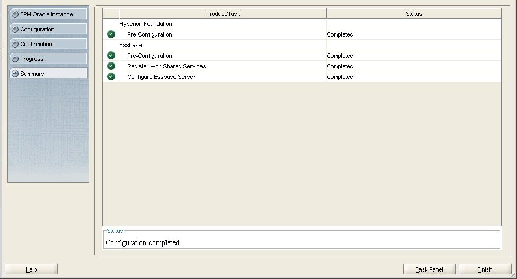Click green check icon beside Essbase Pre-Configuration

point(111,55)
